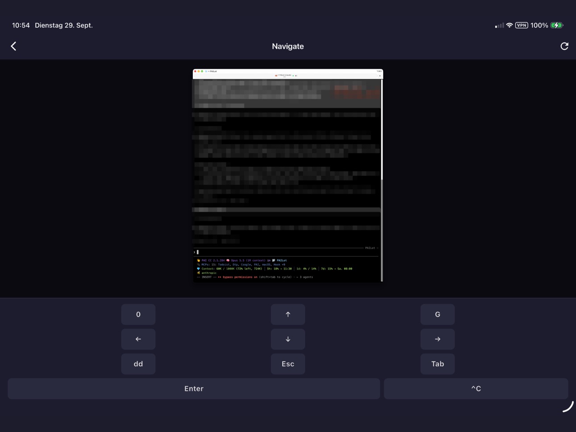Click 'bypass permissions on' in terminal status
Viewport: 576px width, 432px height.
(240, 277)
